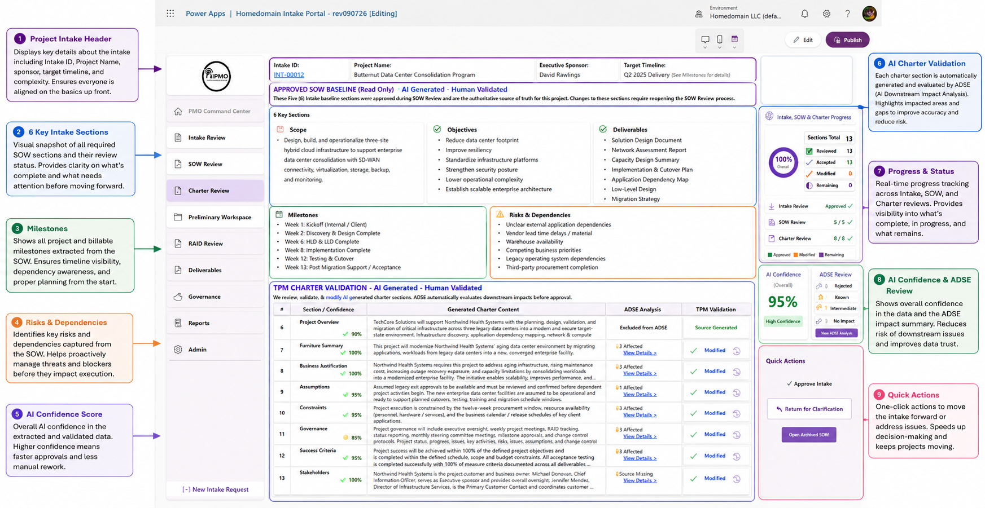Collapse sidebar with New Intake Request toggle
985x508 pixels.
tap(216, 489)
